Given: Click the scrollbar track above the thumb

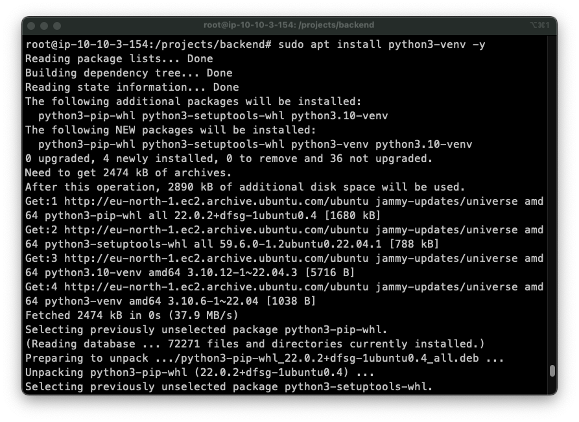Looking at the screenshot, I should pos(552,194).
